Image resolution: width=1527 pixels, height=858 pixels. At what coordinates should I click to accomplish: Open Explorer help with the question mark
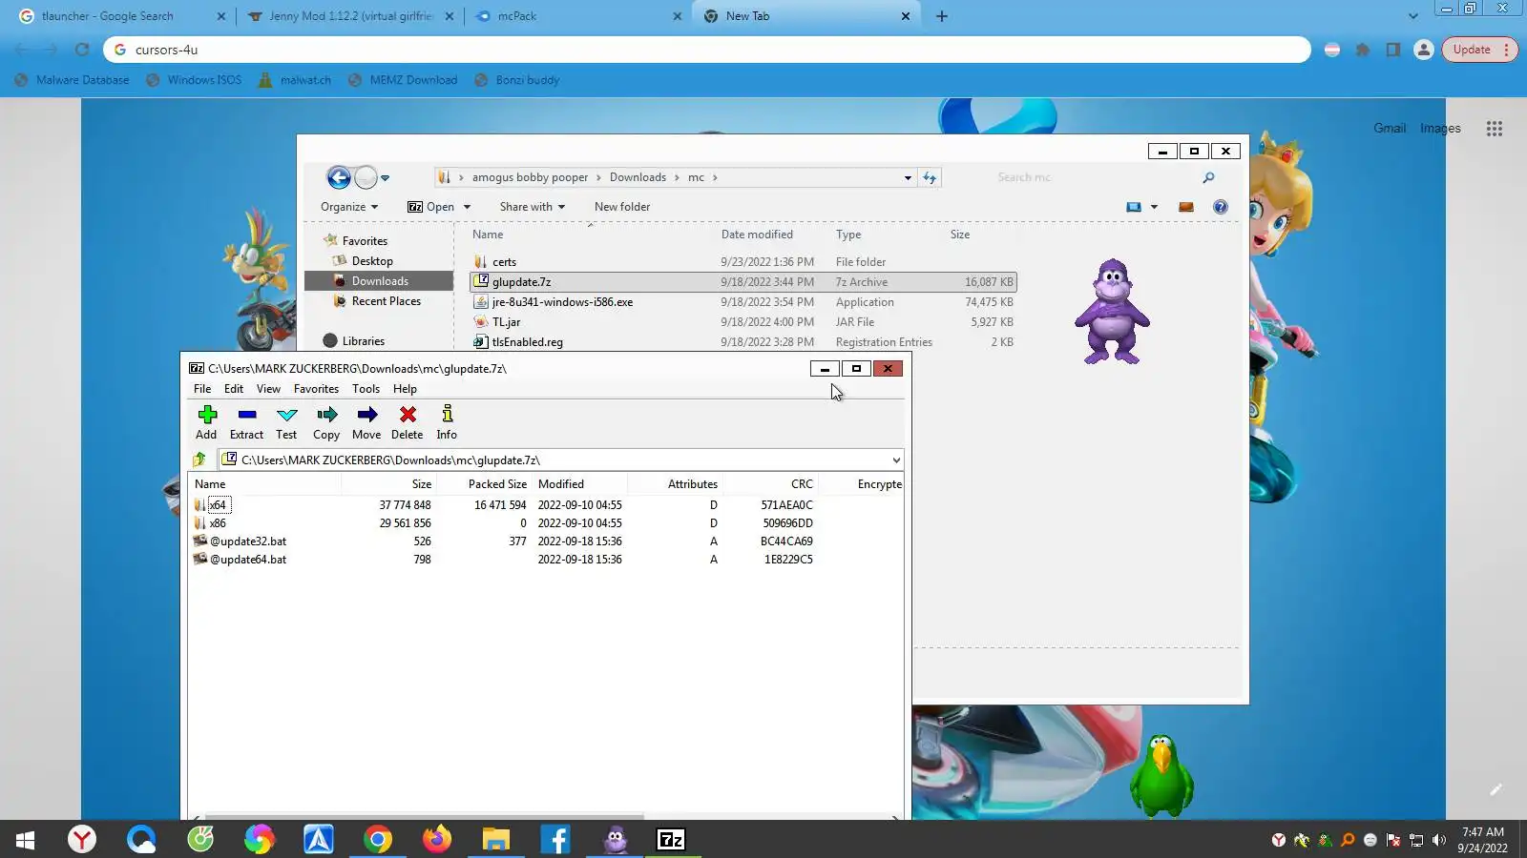1221,207
